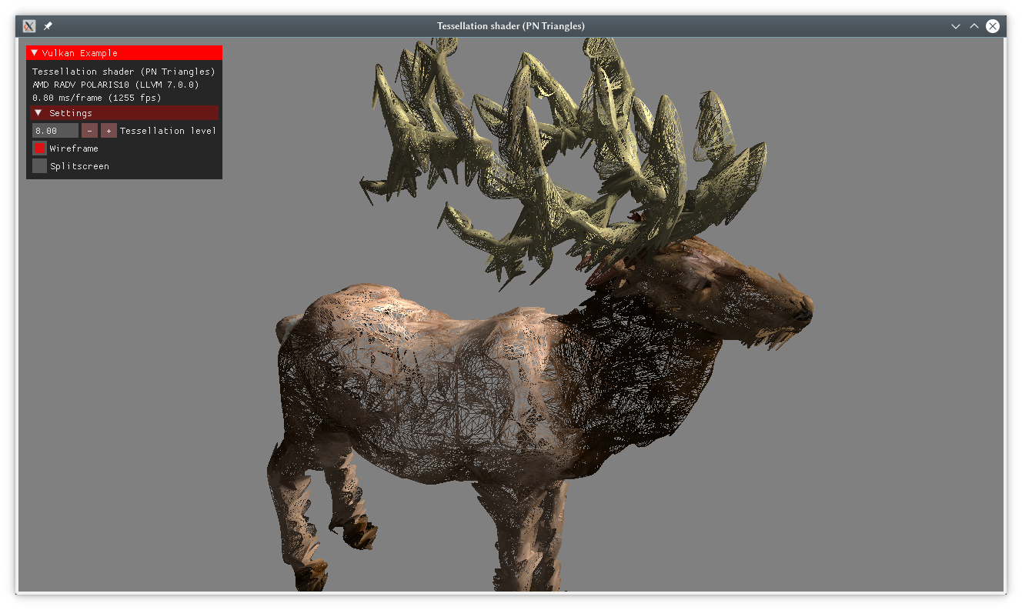The image size is (1022, 610).
Task: Pin the window using the pushpin icon
Action: coord(48,26)
